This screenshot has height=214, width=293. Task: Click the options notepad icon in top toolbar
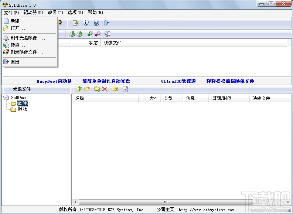coord(75,23)
